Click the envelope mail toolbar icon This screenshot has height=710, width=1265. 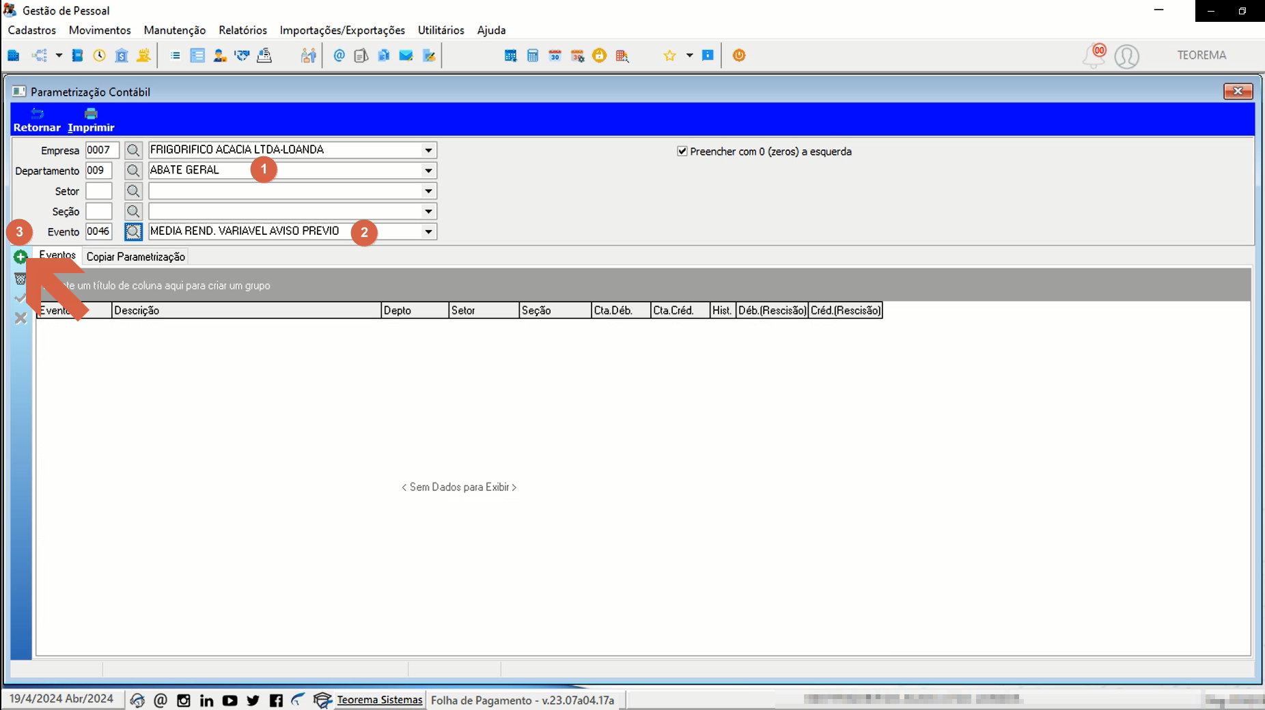(x=406, y=55)
